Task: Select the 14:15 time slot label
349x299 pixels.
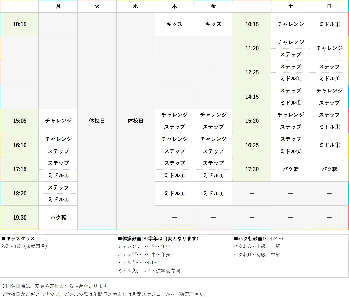Action: (x=251, y=97)
